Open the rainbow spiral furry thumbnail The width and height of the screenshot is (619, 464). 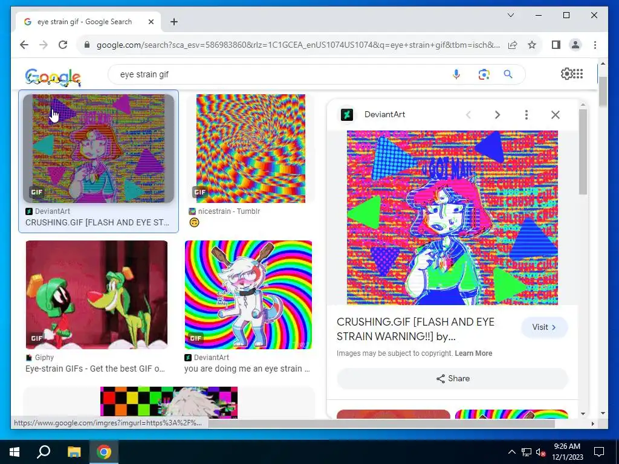click(248, 295)
